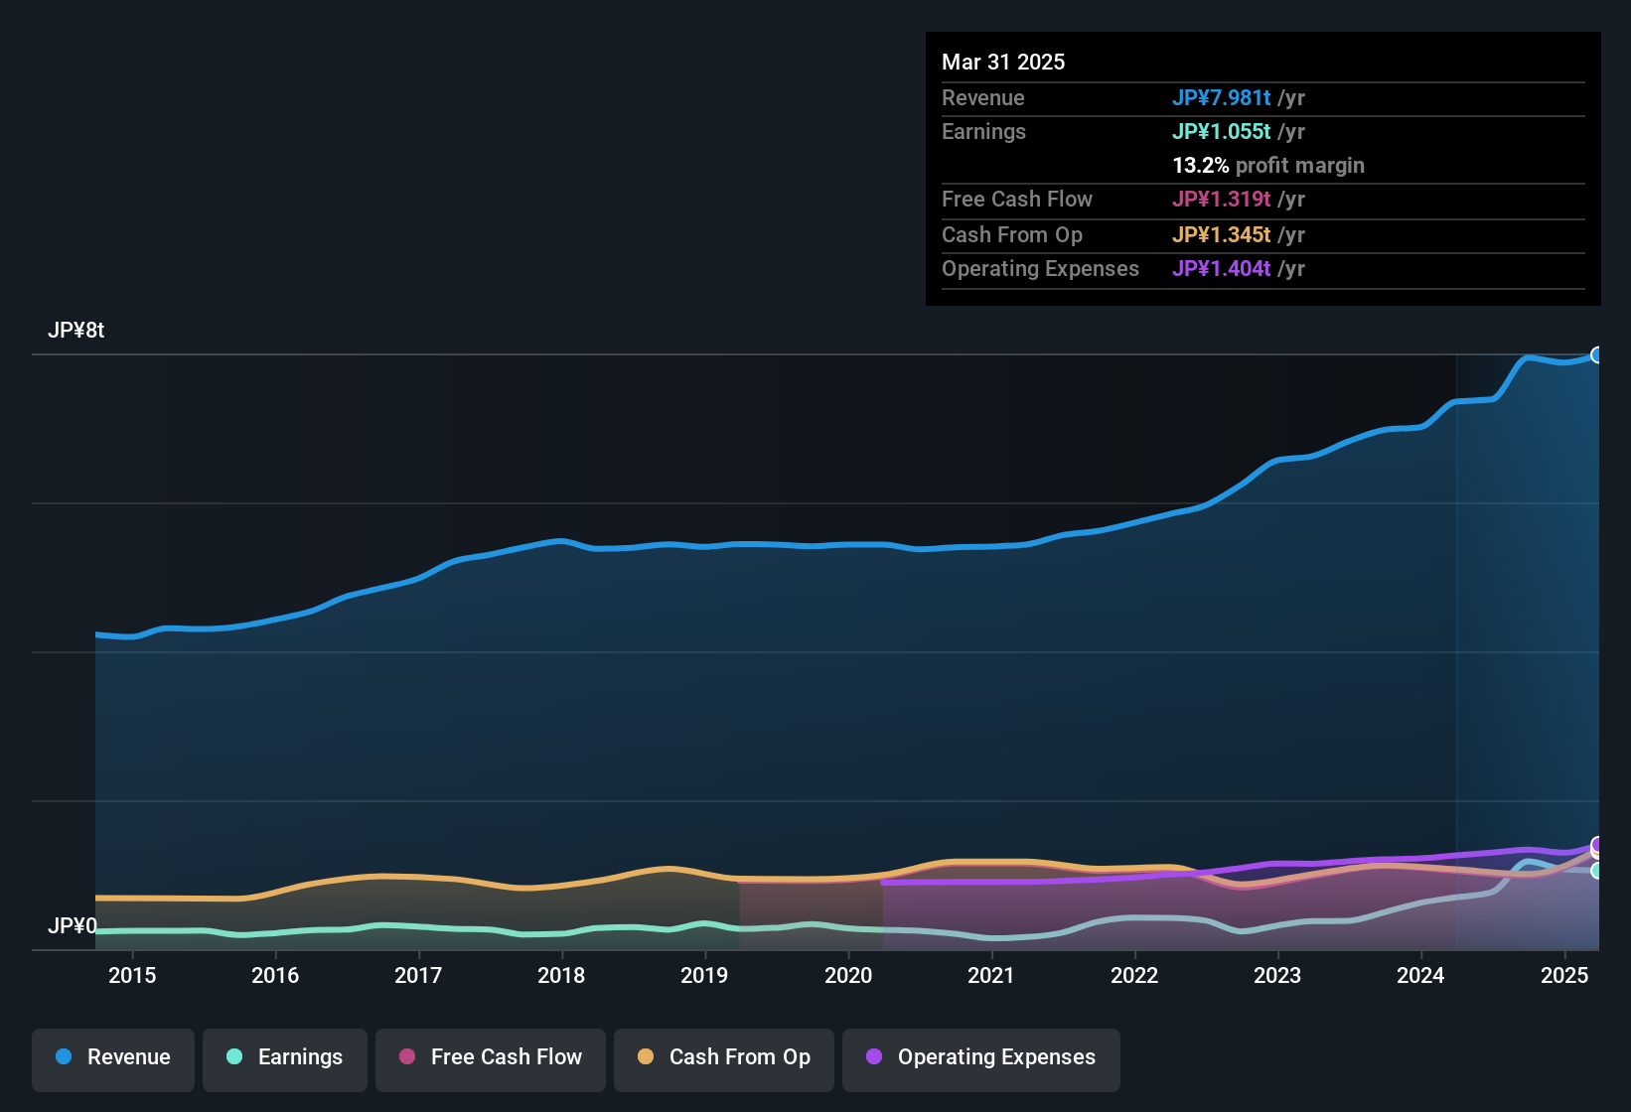1631x1112 pixels.
Task: Click the 2025 x-axis label
Action: [1563, 976]
